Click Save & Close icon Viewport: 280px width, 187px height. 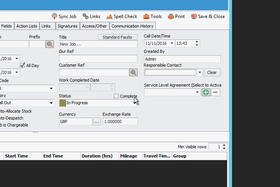pos(194,16)
